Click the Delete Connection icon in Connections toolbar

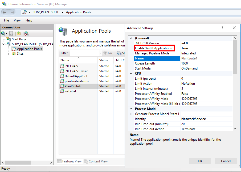pyautogui.click(x=26, y=33)
